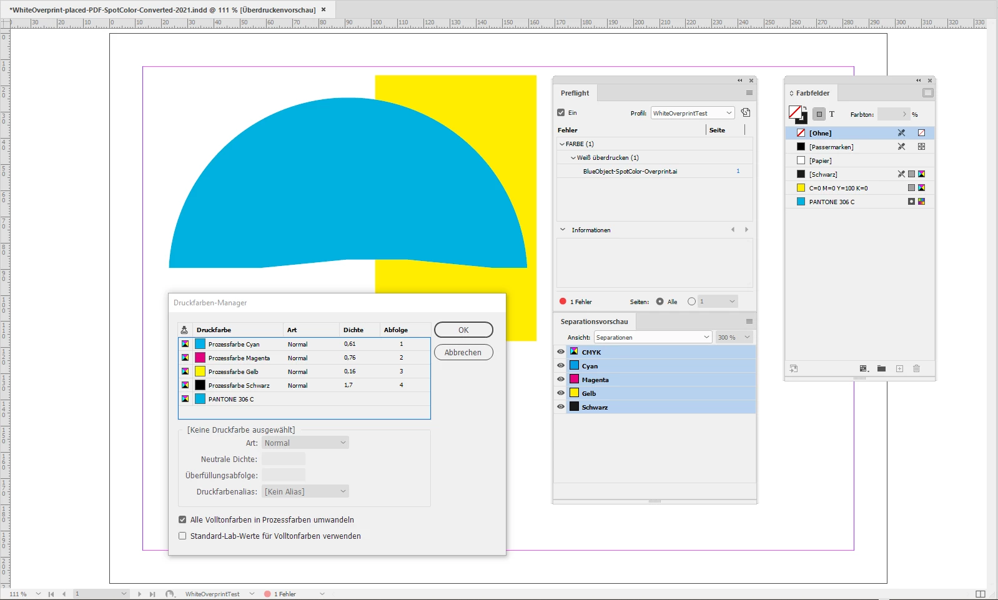Go to previous page in status bar

coord(64,594)
